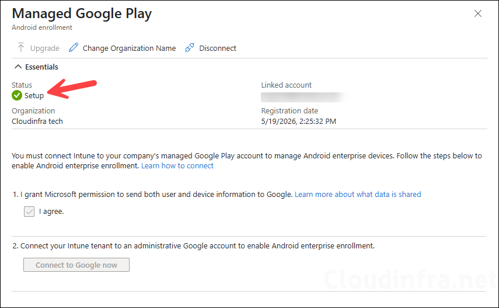Close the Managed Google Play pane
This screenshot has width=499, height=308.
477,13
